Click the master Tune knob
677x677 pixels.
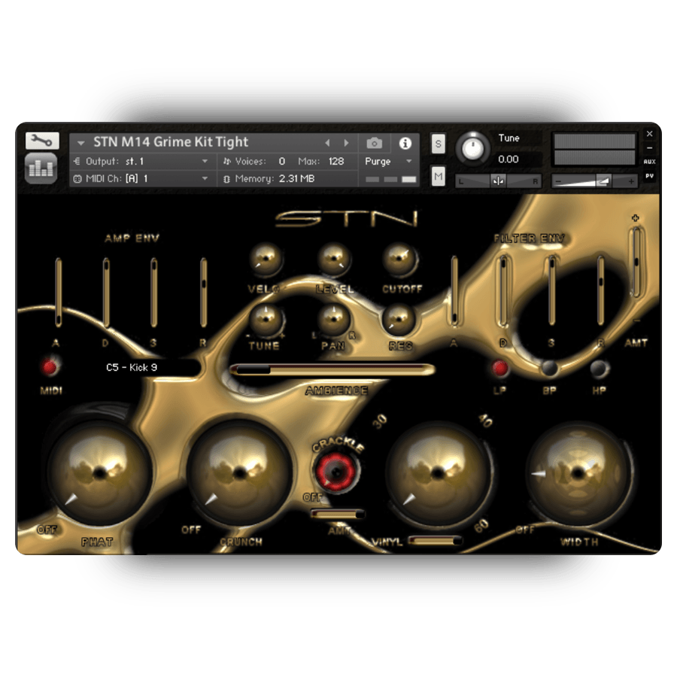473,148
